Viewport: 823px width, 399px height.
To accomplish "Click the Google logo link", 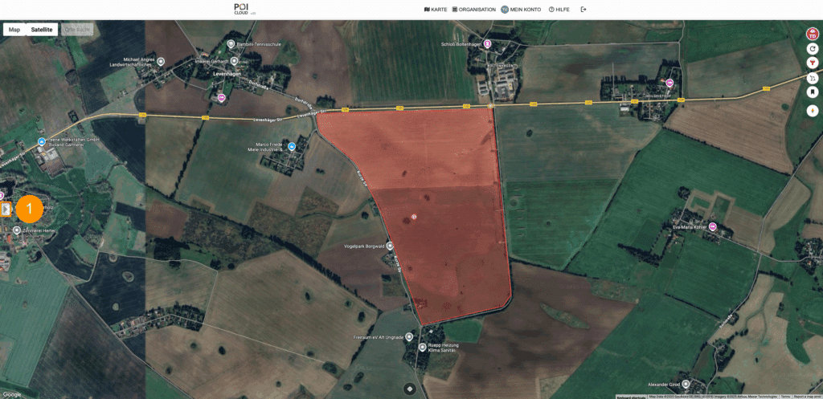I will click(x=12, y=394).
